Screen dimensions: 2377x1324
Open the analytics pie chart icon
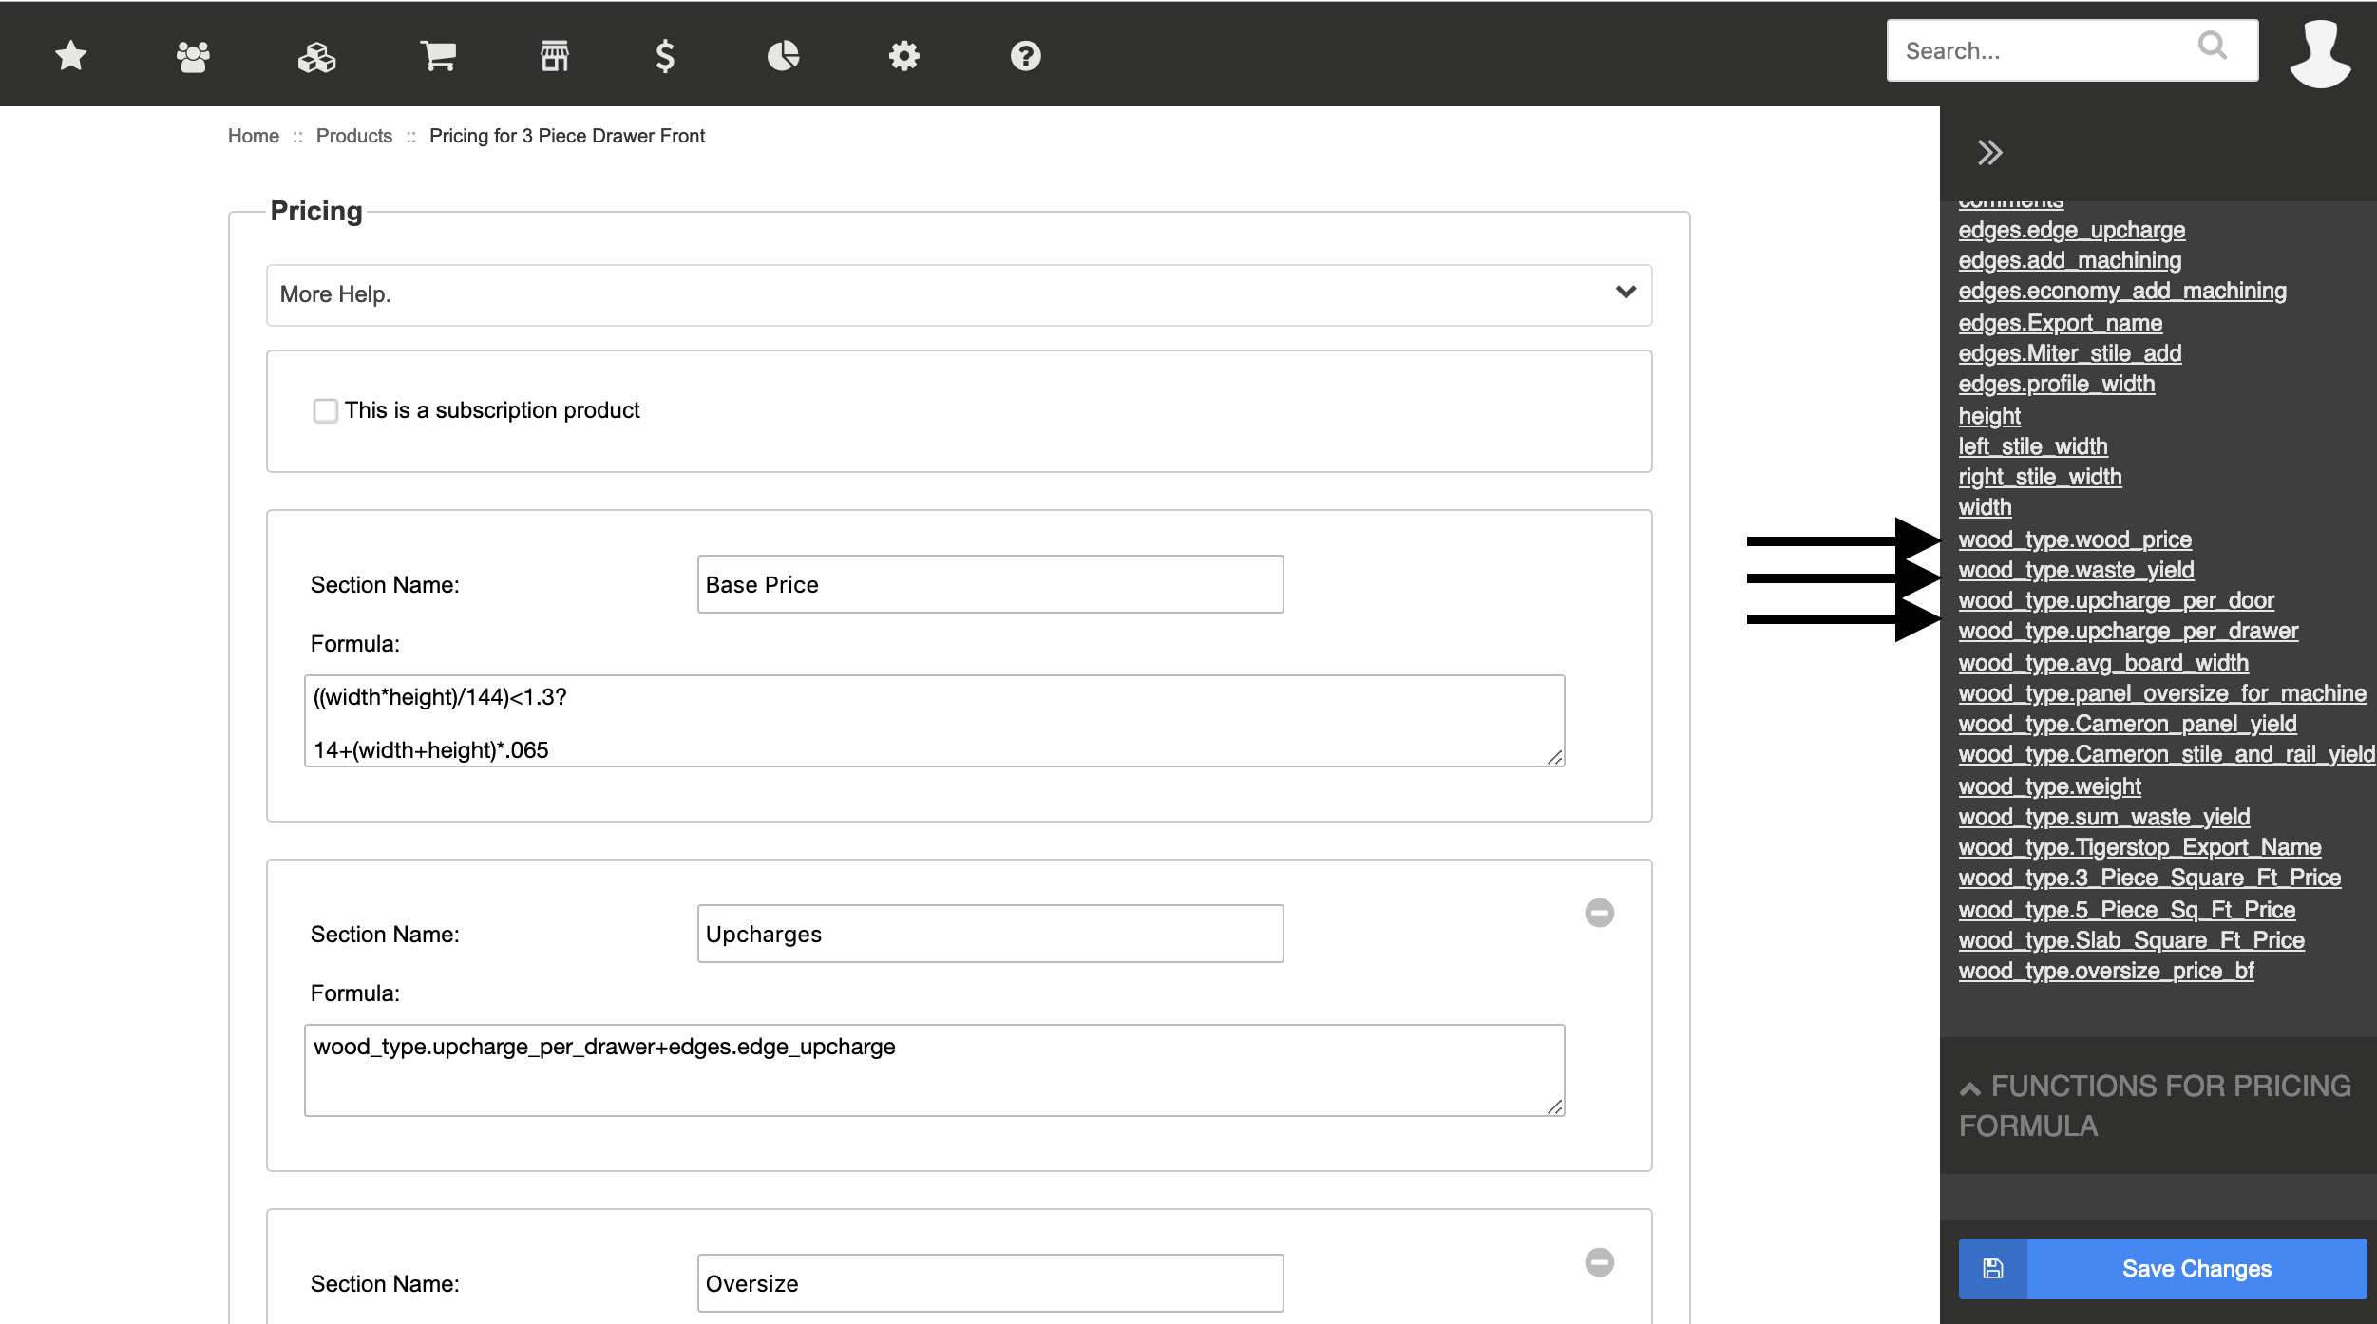[783, 52]
